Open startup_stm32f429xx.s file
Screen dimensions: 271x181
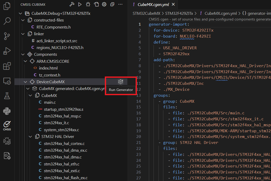(x=64, y=109)
